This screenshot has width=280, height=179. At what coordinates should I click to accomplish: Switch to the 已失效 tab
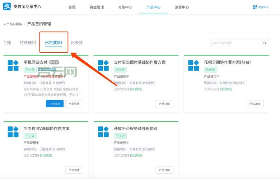[77, 43]
